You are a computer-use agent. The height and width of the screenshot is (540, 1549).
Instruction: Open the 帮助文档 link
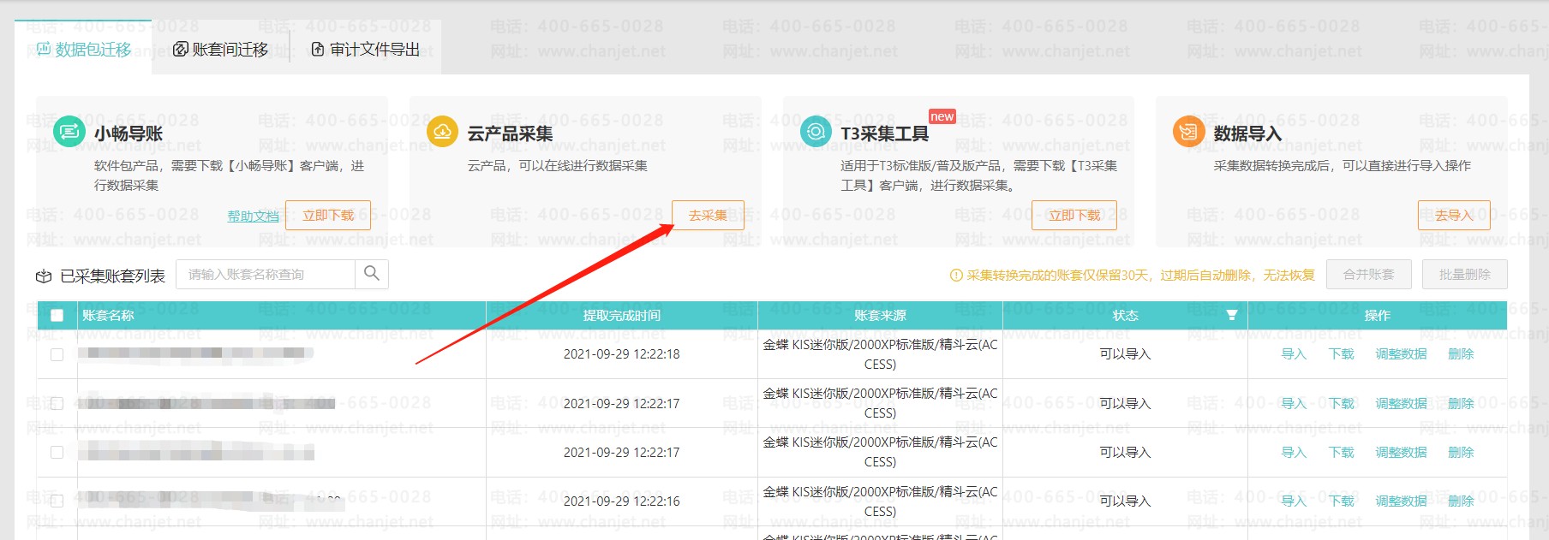tap(253, 217)
